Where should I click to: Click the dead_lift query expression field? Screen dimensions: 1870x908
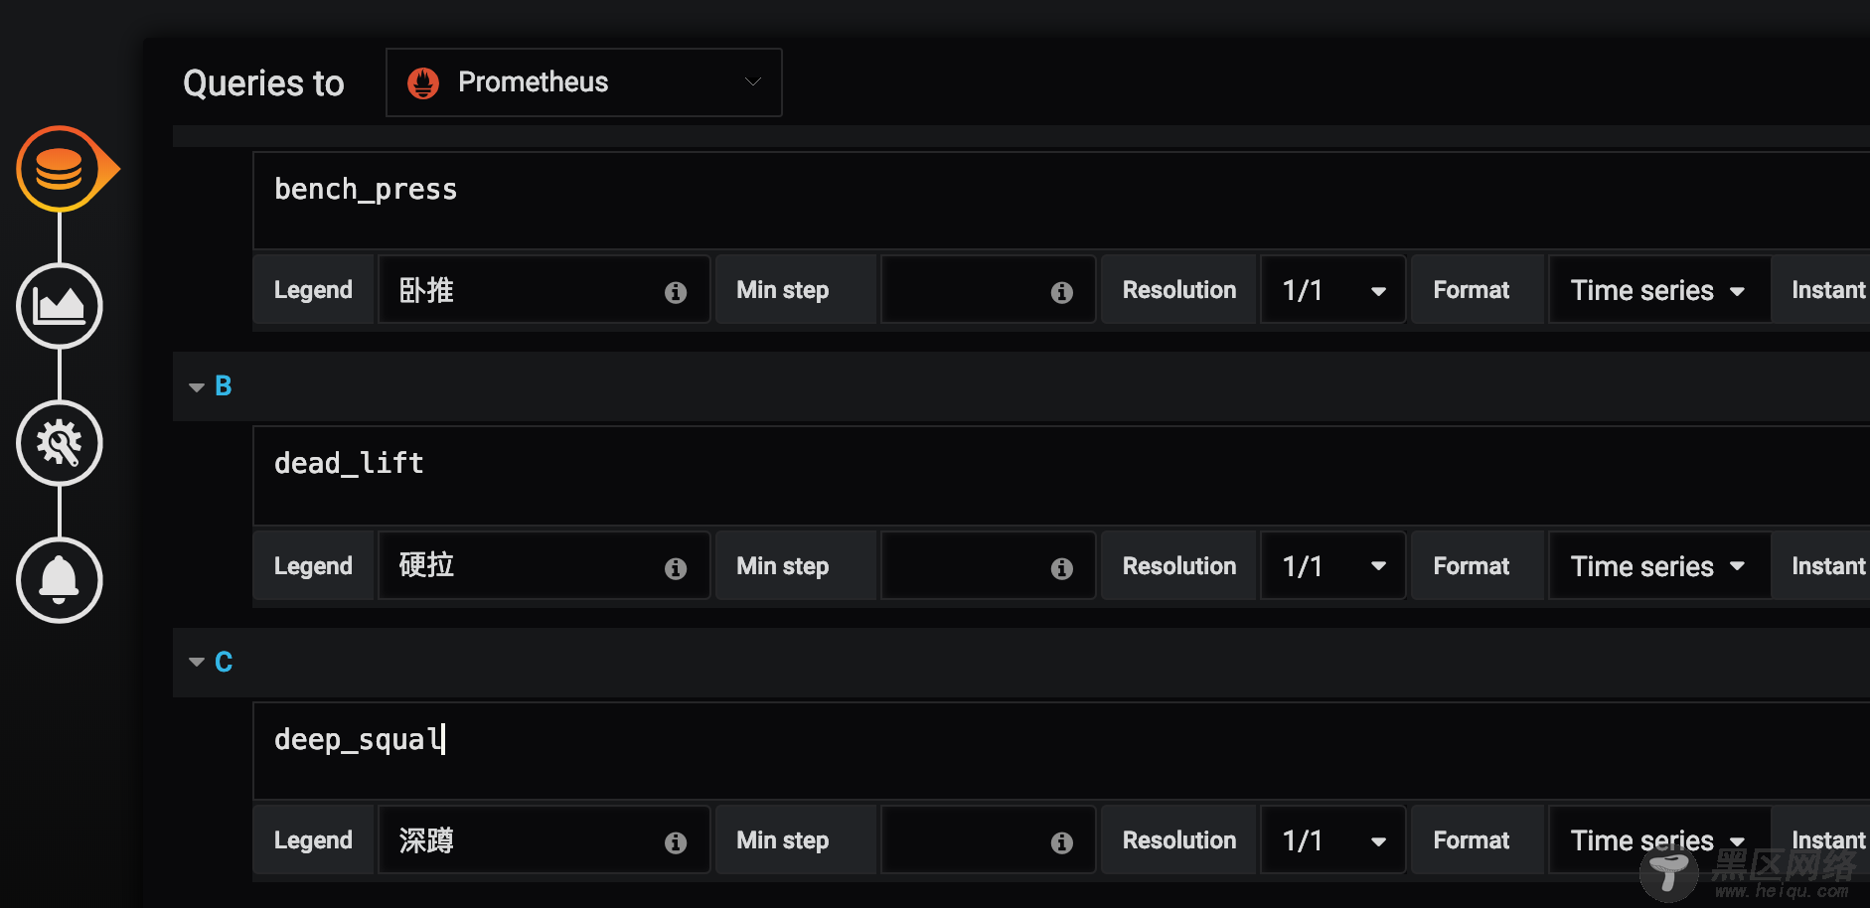(1061, 476)
